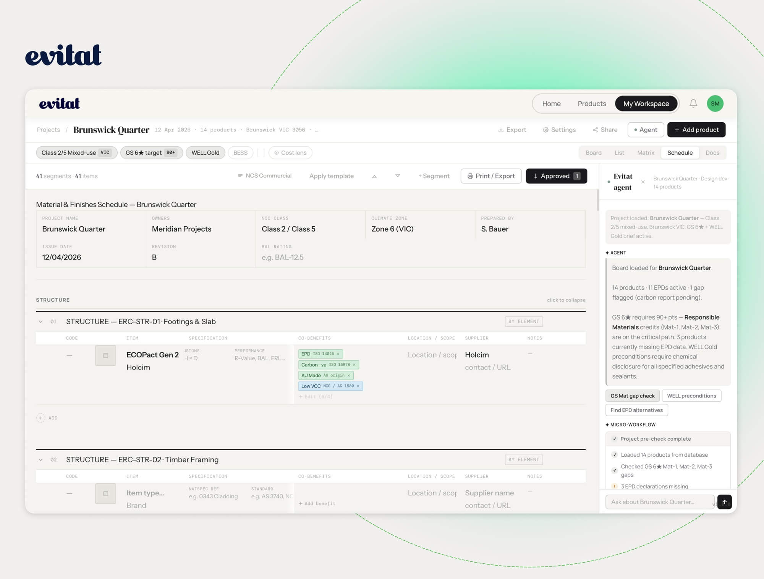Click Print / Export button
The width and height of the screenshot is (764, 579).
click(491, 176)
